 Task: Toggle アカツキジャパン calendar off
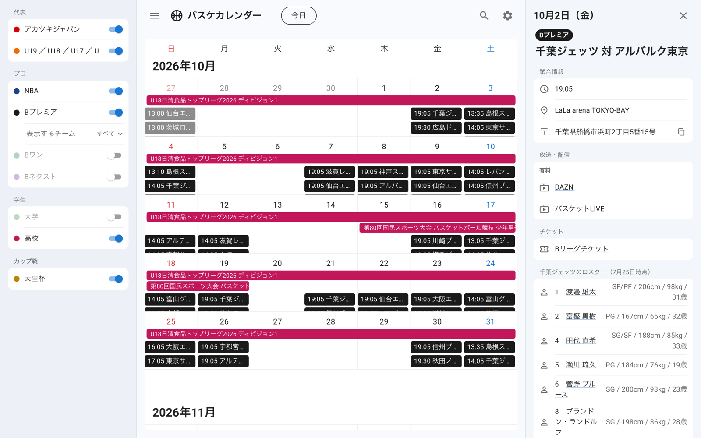pos(116,29)
